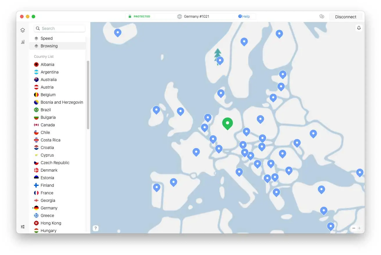
Task: Select Germany from the country list
Action: 49,208
